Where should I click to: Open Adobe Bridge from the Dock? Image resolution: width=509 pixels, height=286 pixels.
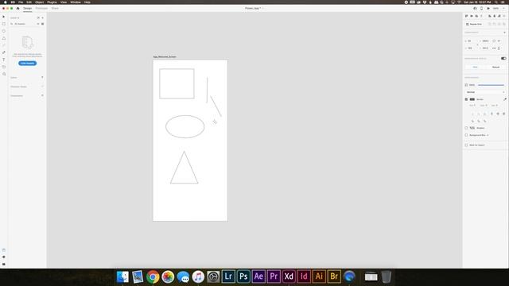[x=334, y=276]
